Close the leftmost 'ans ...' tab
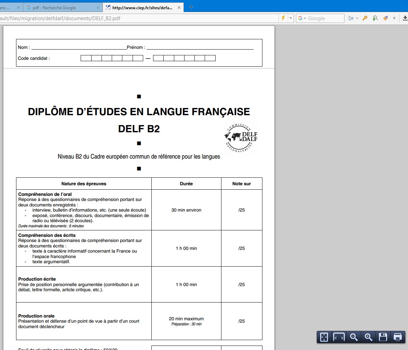Screen dimensions: 408x350 point(18,8)
